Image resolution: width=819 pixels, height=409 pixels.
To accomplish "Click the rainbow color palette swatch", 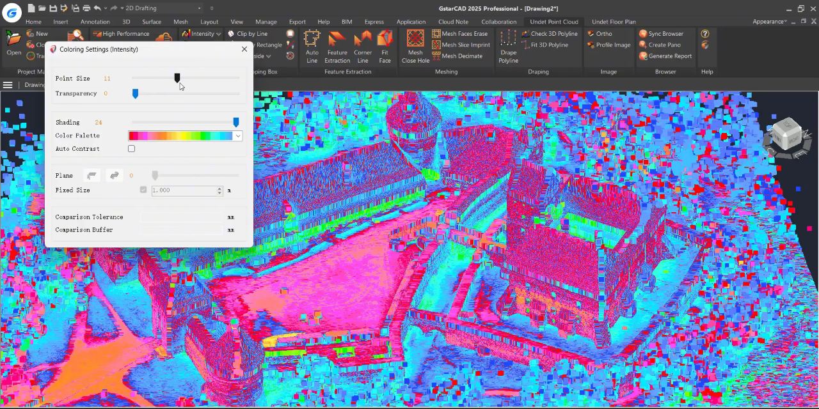I will 180,135.
